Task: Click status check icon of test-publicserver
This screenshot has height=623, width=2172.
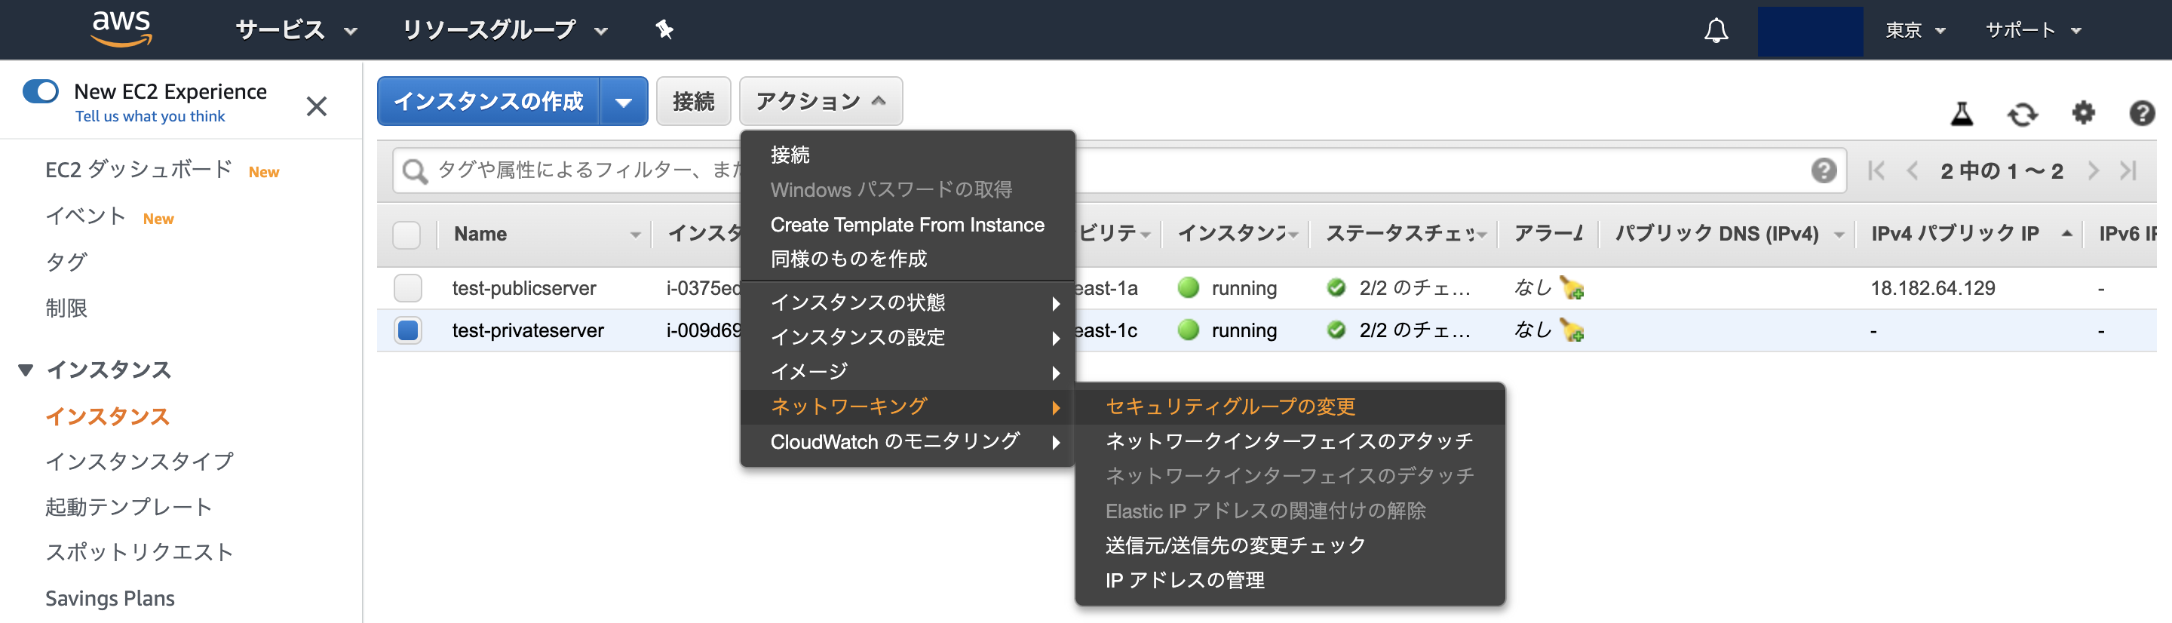Action: (1336, 288)
